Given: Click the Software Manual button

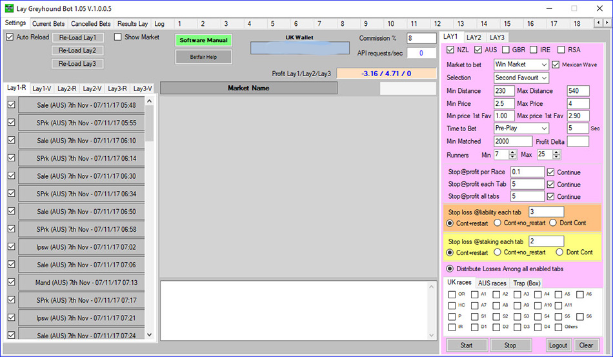Looking at the screenshot, I should pyautogui.click(x=203, y=40).
